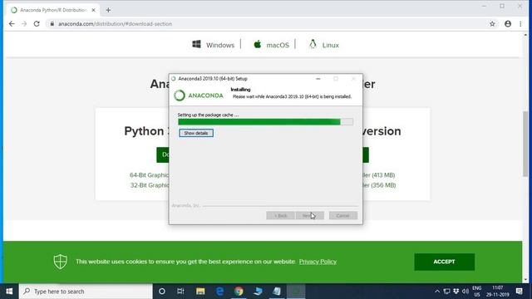Close the Anaconda Python/R Distribution tab
532x299 pixels.
[94, 10]
